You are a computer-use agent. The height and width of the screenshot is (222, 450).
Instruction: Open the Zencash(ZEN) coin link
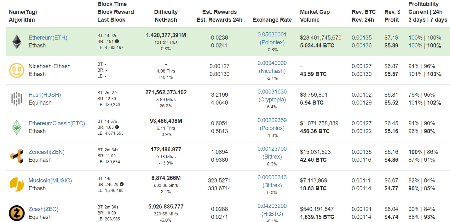point(47,152)
